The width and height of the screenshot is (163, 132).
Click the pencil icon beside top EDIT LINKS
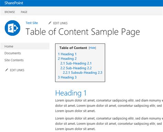click(50, 23)
